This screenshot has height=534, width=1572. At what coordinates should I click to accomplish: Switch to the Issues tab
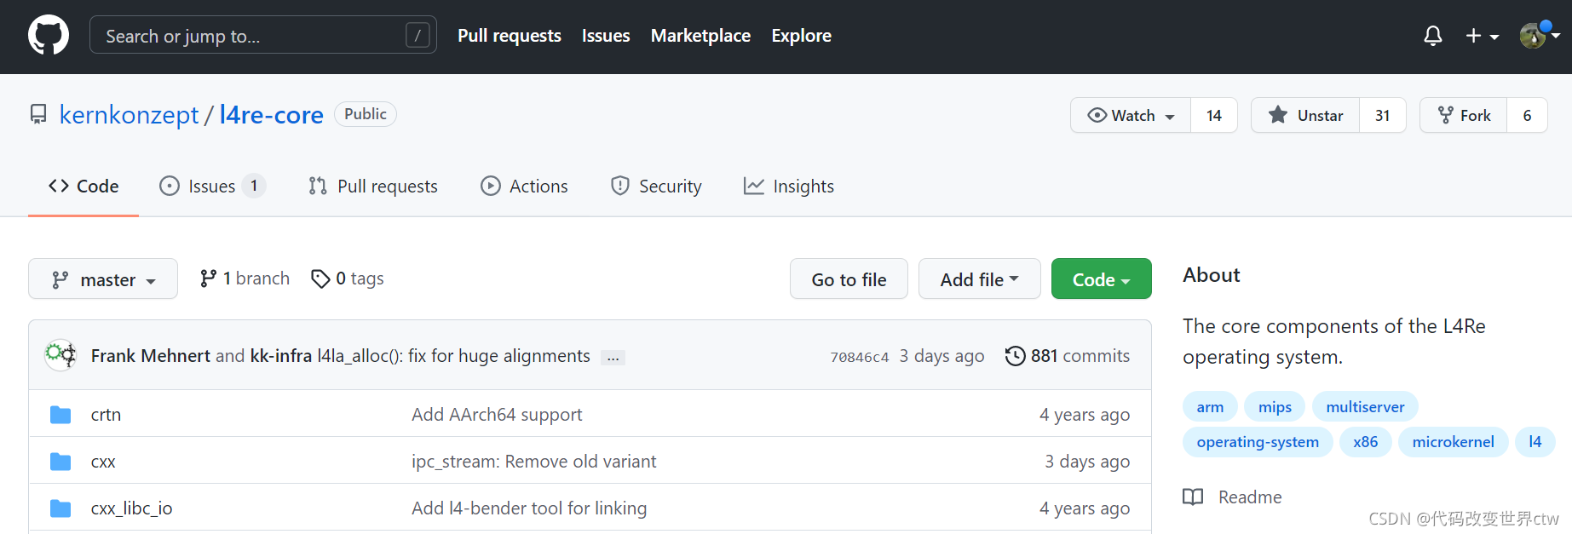tap(212, 187)
